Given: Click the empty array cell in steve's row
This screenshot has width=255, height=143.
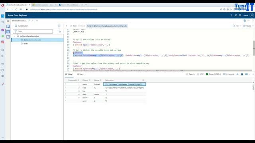Looking at the screenshot, I should click(x=106, y=95).
